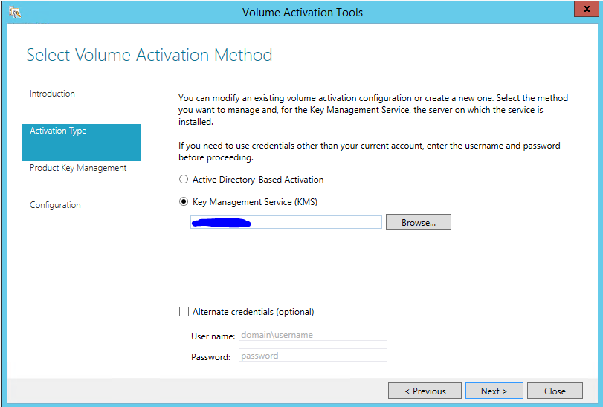
Task: Go back using the Previous button
Action: (x=425, y=391)
